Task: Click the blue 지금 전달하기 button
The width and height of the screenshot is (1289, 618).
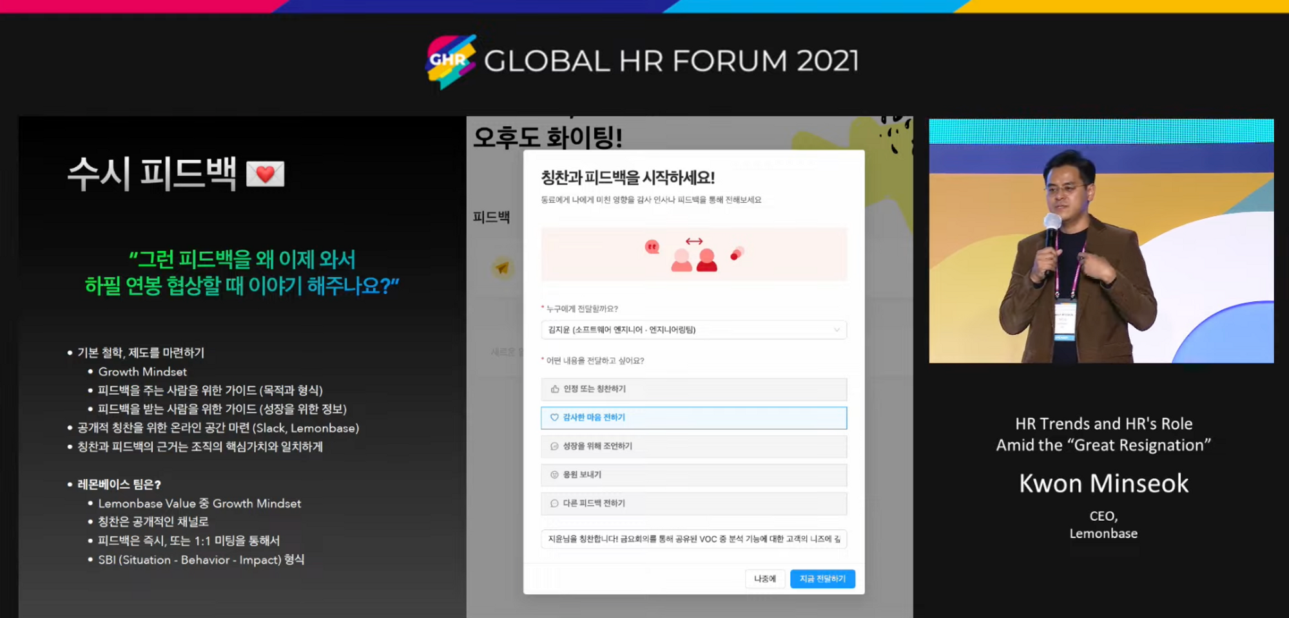Action: [x=822, y=579]
